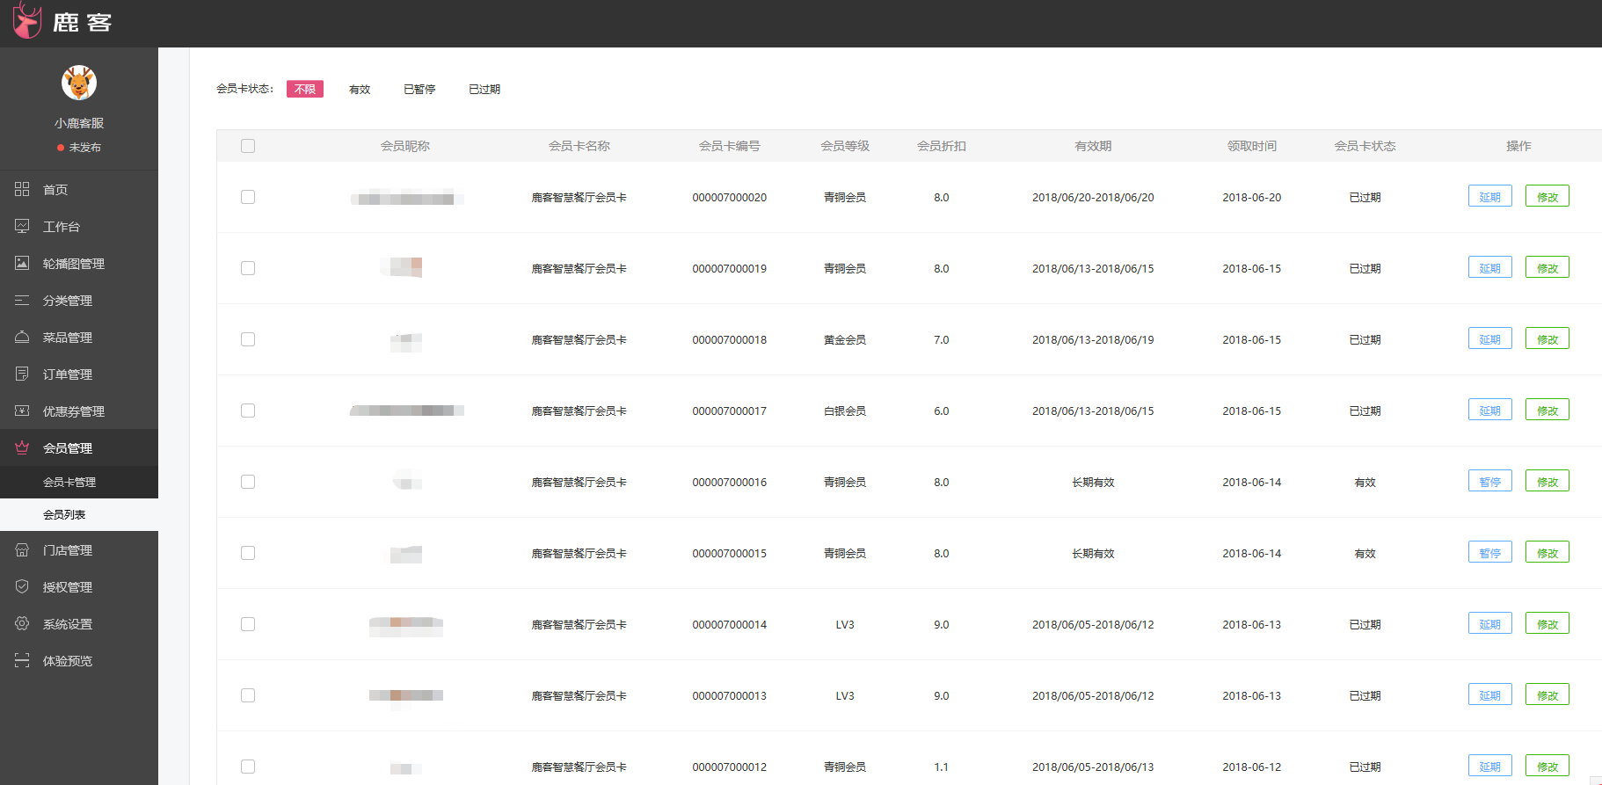Click 延期 for card 000007000013
This screenshot has width=1602, height=785.
point(1489,694)
